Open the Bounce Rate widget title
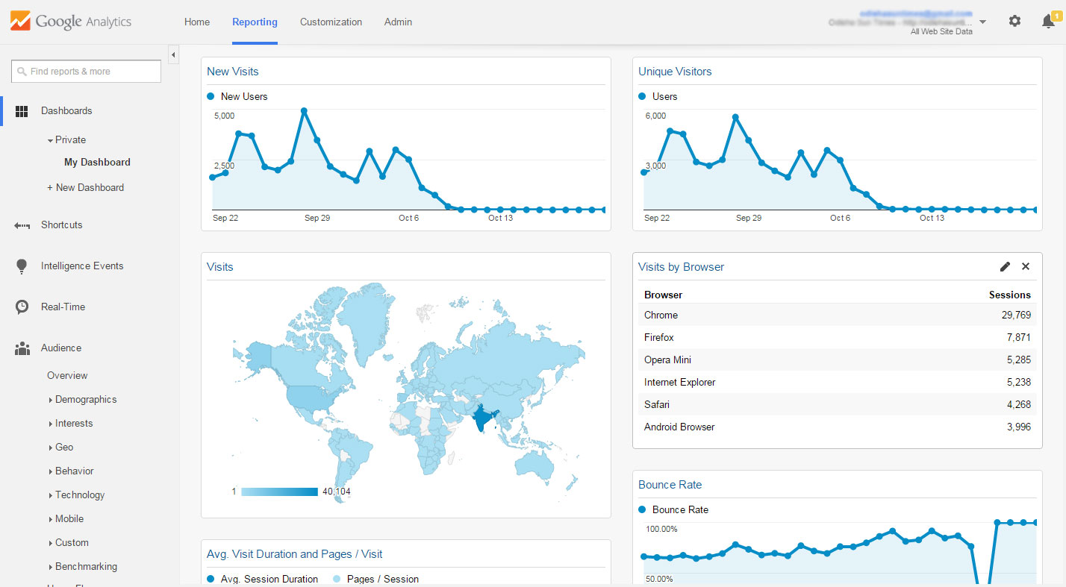The height and width of the screenshot is (587, 1066). [x=670, y=485]
